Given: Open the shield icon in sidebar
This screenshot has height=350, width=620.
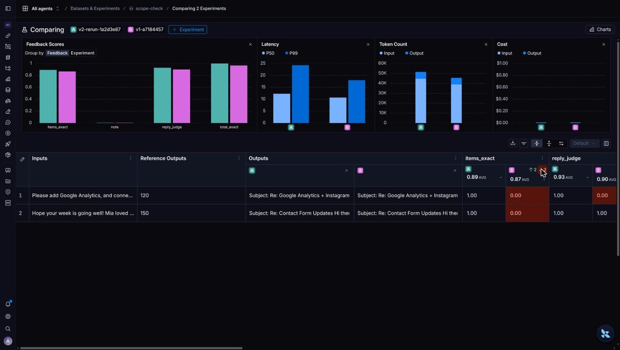Looking at the screenshot, I should click(8, 192).
